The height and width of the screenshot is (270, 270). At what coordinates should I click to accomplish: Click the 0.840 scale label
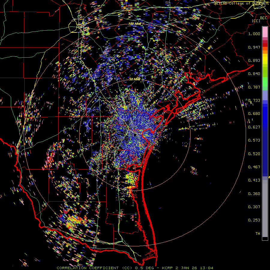[254, 74]
